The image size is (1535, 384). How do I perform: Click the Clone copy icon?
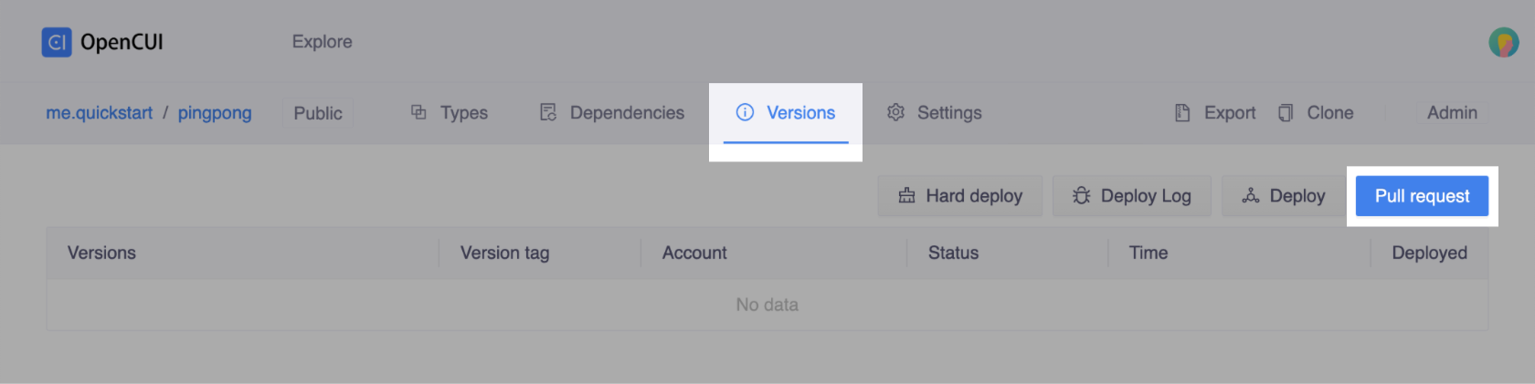[x=1286, y=113]
